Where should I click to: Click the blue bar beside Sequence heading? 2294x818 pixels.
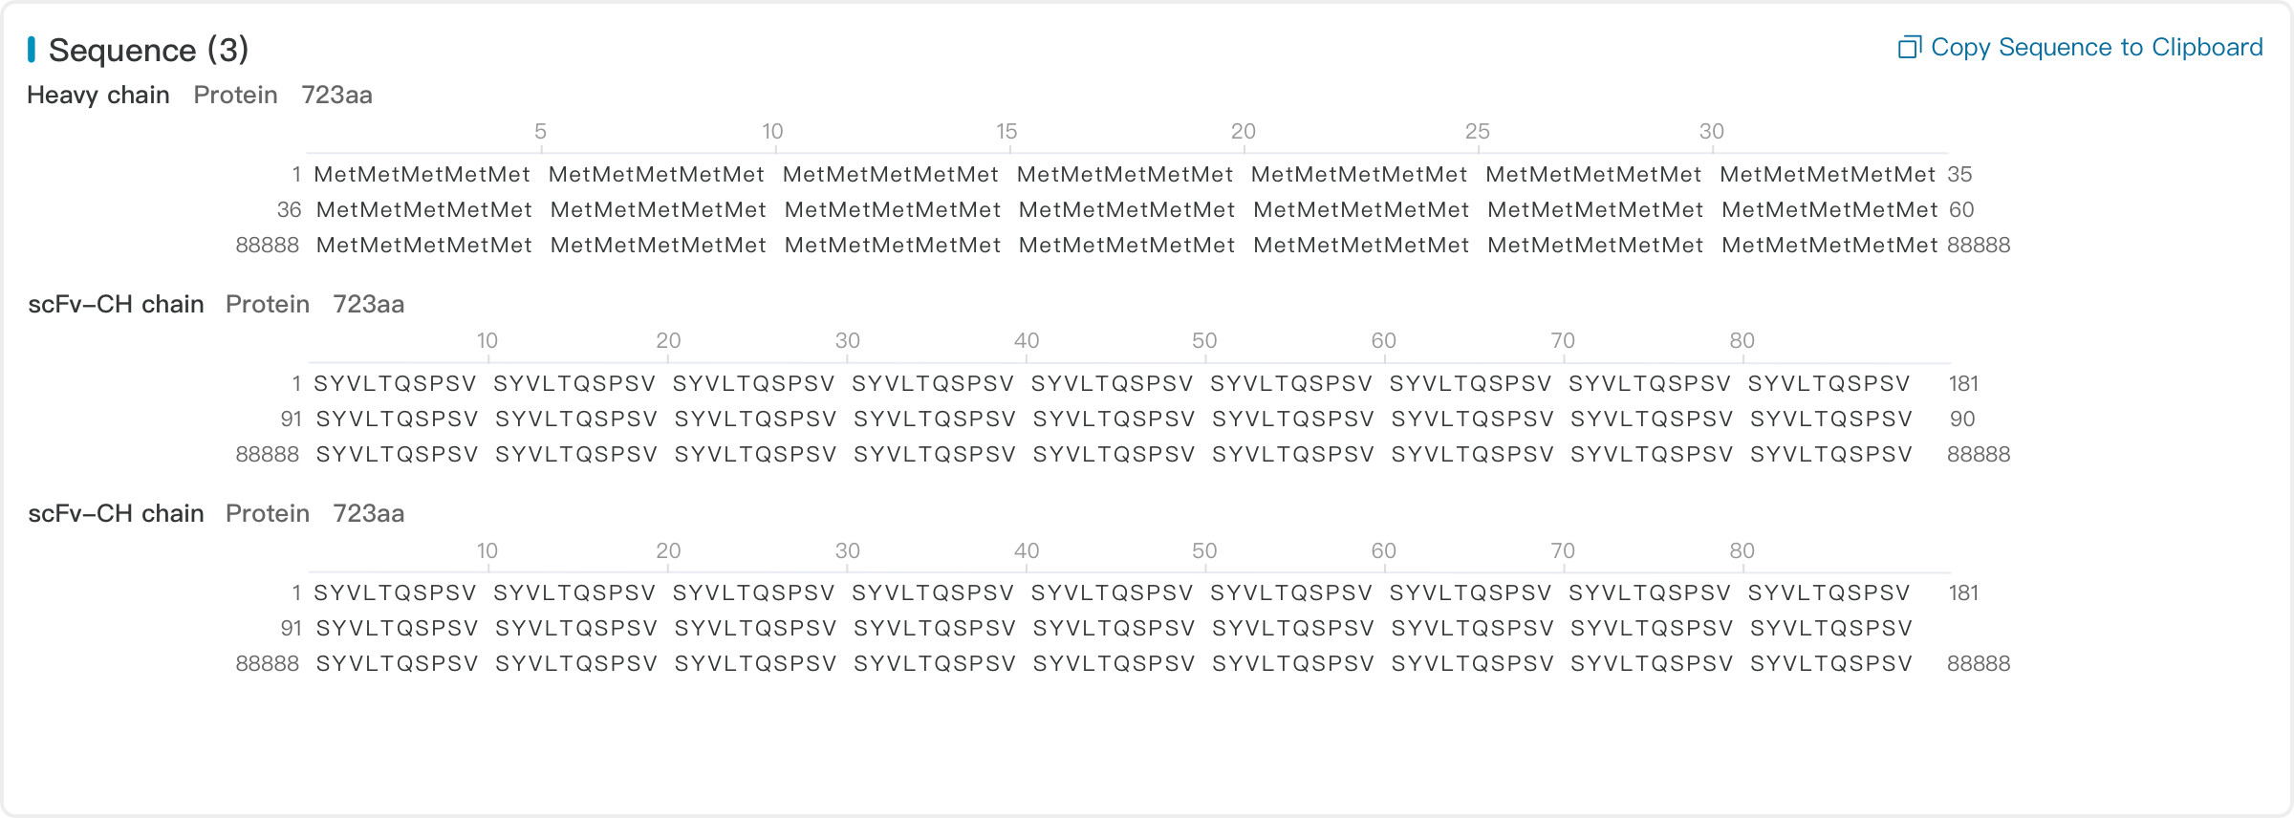[x=32, y=50]
